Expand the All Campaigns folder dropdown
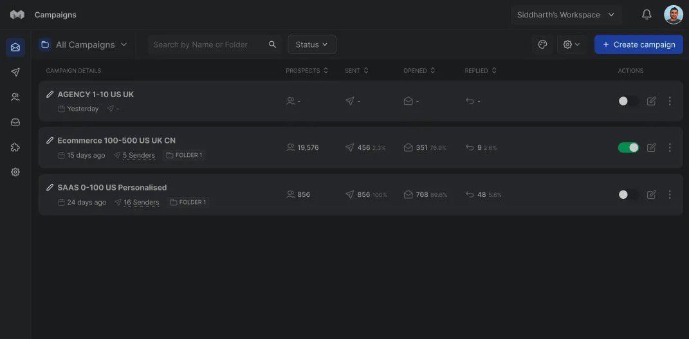Screen dimensions: 689x339 click(x=84, y=44)
